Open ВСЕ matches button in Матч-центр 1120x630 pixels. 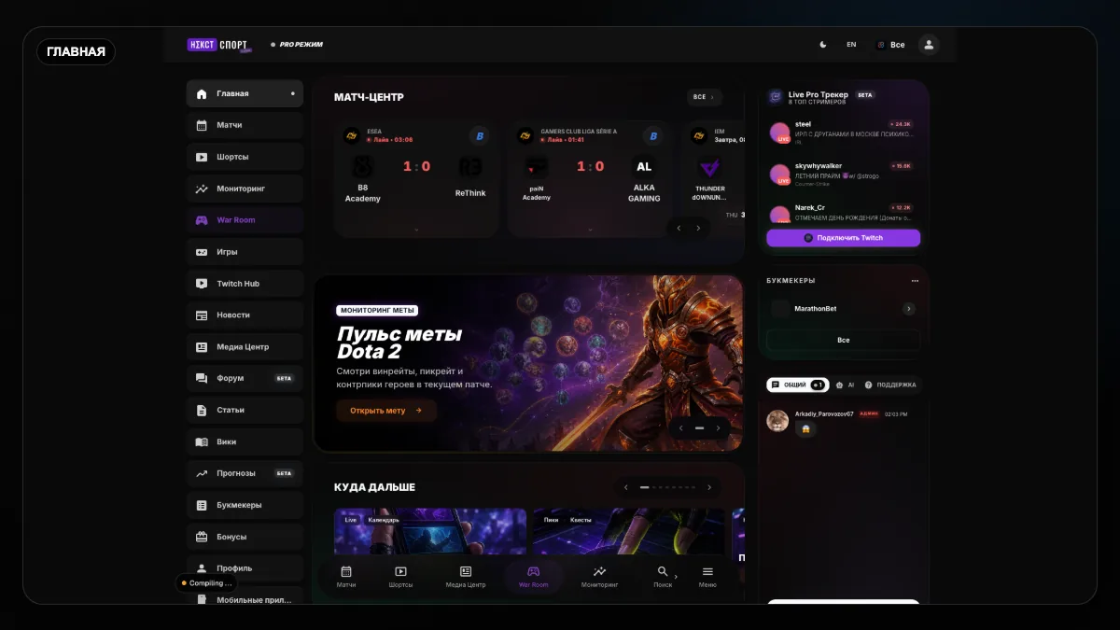[705, 97]
